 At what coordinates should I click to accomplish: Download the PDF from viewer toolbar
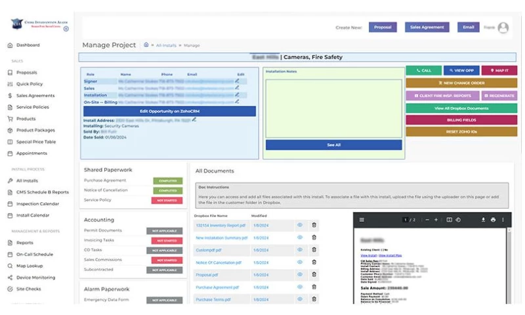(483, 220)
